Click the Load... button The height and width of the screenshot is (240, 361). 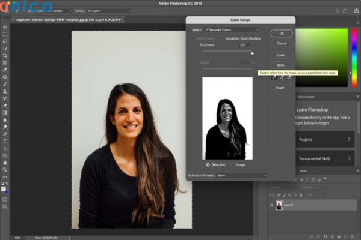[x=282, y=55]
